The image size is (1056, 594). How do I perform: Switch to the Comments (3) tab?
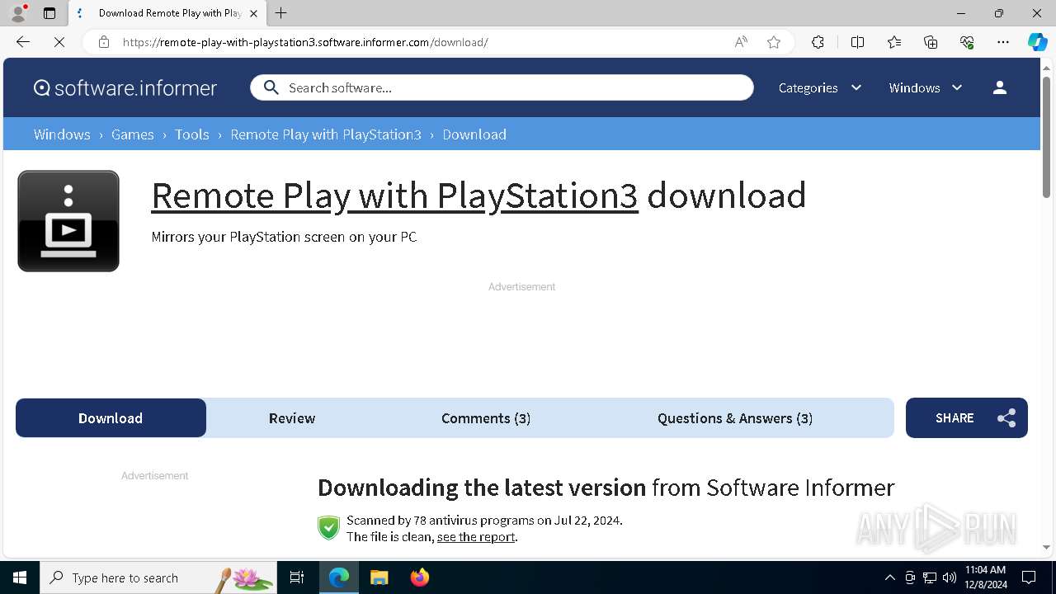click(486, 418)
